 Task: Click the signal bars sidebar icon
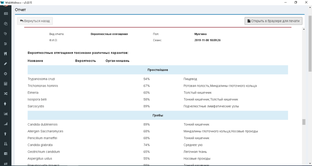[6, 124]
